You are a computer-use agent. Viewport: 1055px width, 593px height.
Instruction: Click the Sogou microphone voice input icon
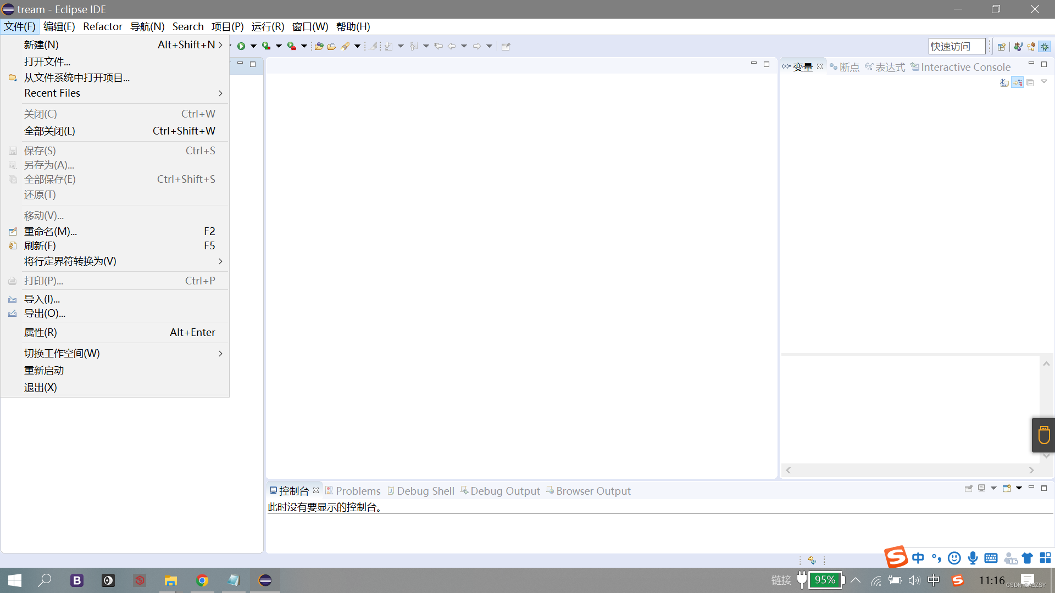973,558
